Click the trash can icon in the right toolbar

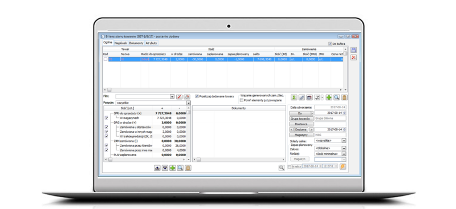[344, 97]
